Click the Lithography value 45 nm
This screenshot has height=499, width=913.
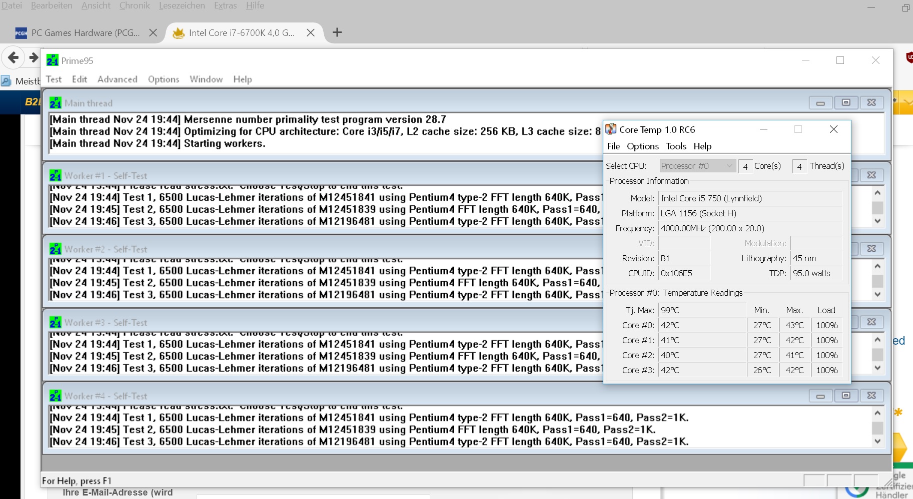(x=816, y=258)
